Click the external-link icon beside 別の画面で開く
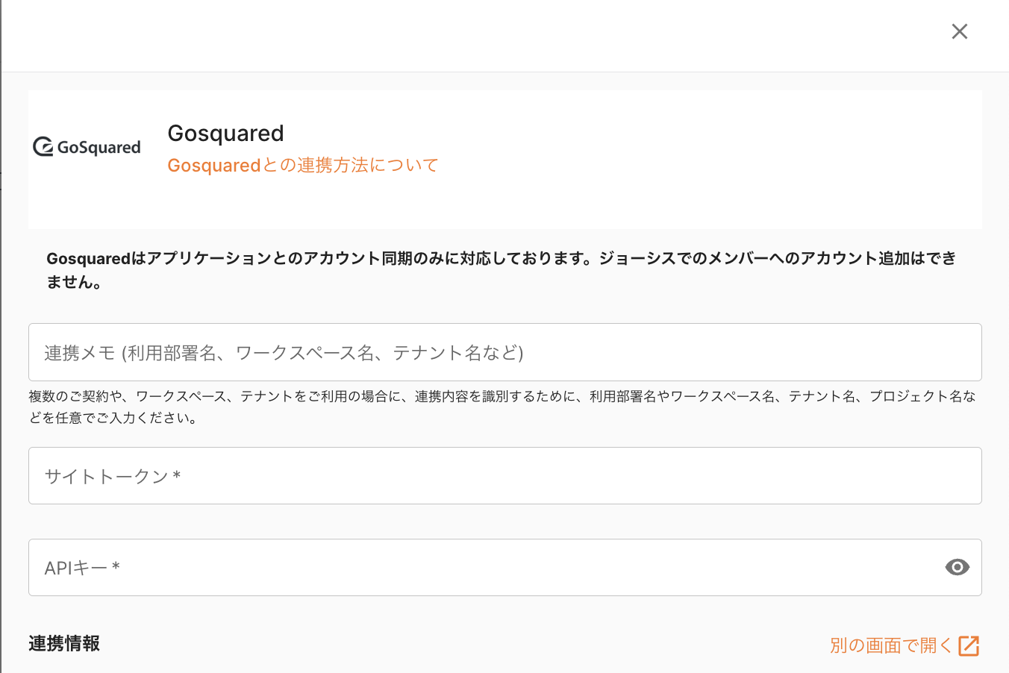The image size is (1009, 673). click(x=969, y=645)
